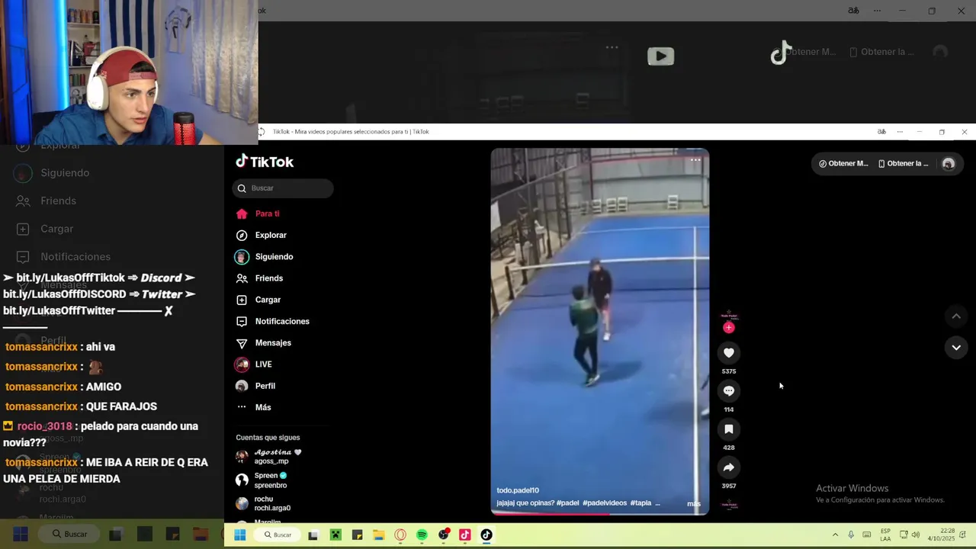Like the video with the heart icon
This screenshot has width=976, height=549.
pyautogui.click(x=729, y=352)
